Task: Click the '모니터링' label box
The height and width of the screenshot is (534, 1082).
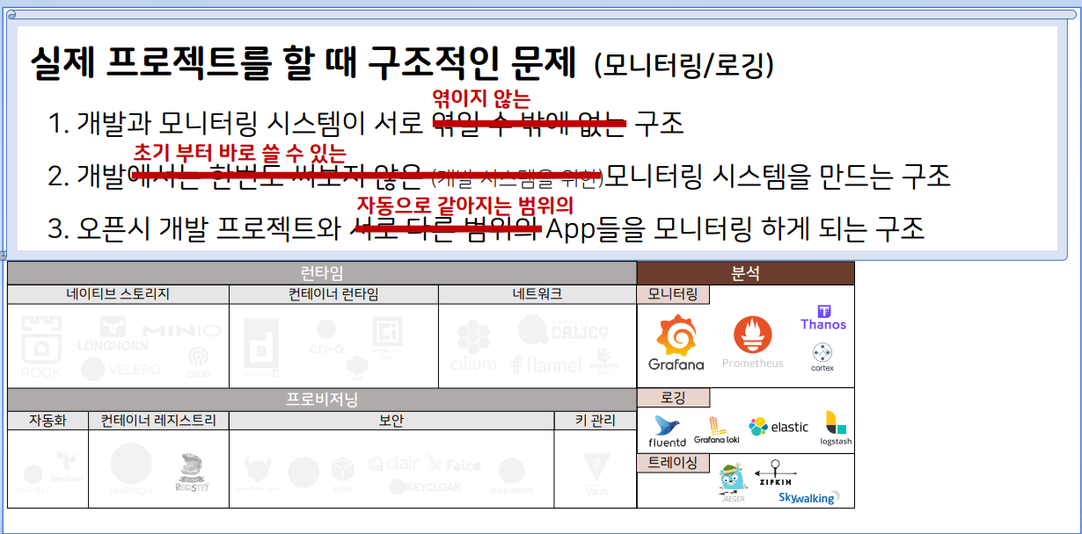Action: (673, 294)
